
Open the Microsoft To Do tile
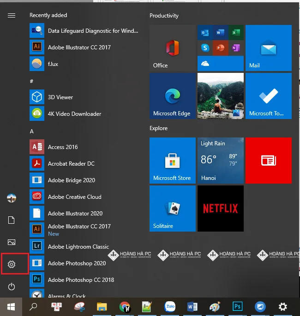pos(269,96)
